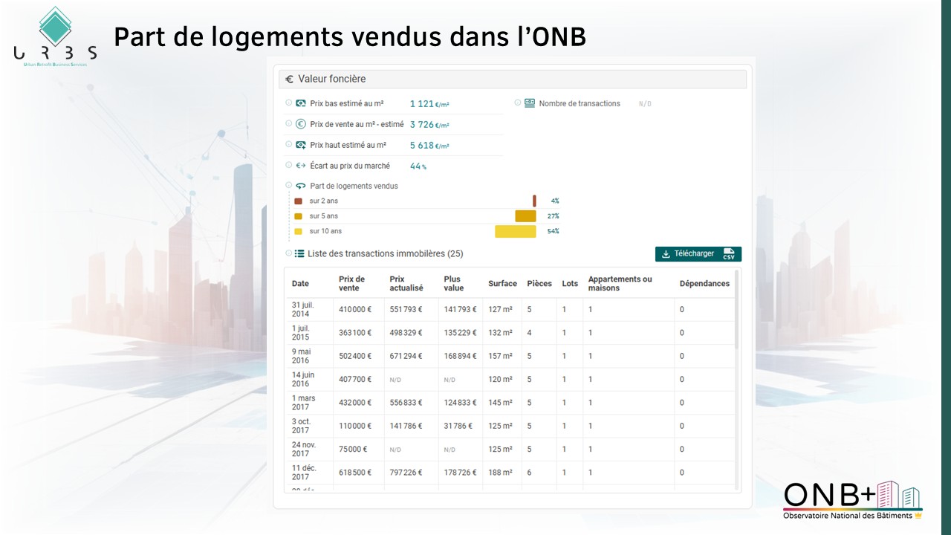
Task: Click the Écart au prix du marché arrow icon
Action: (301, 166)
